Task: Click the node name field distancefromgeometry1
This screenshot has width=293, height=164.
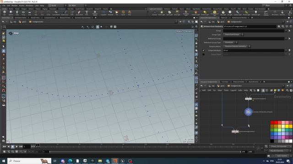Action: 250,26
